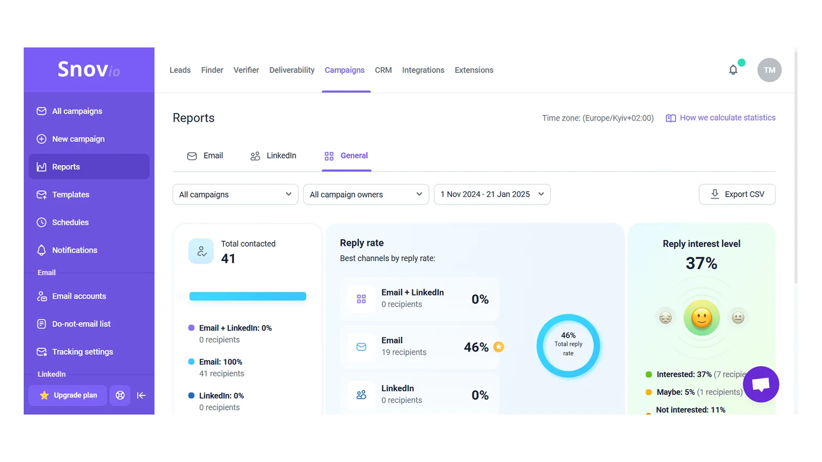
Task: Open Finder in top navigation
Action: tap(212, 70)
